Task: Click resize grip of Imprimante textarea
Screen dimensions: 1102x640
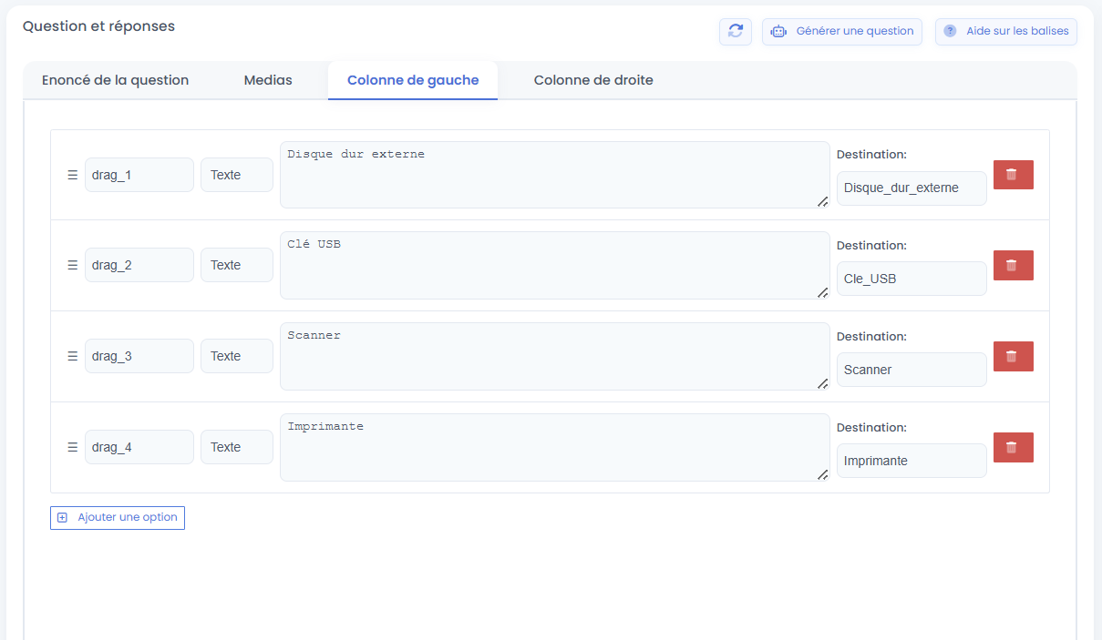Action: click(x=822, y=474)
